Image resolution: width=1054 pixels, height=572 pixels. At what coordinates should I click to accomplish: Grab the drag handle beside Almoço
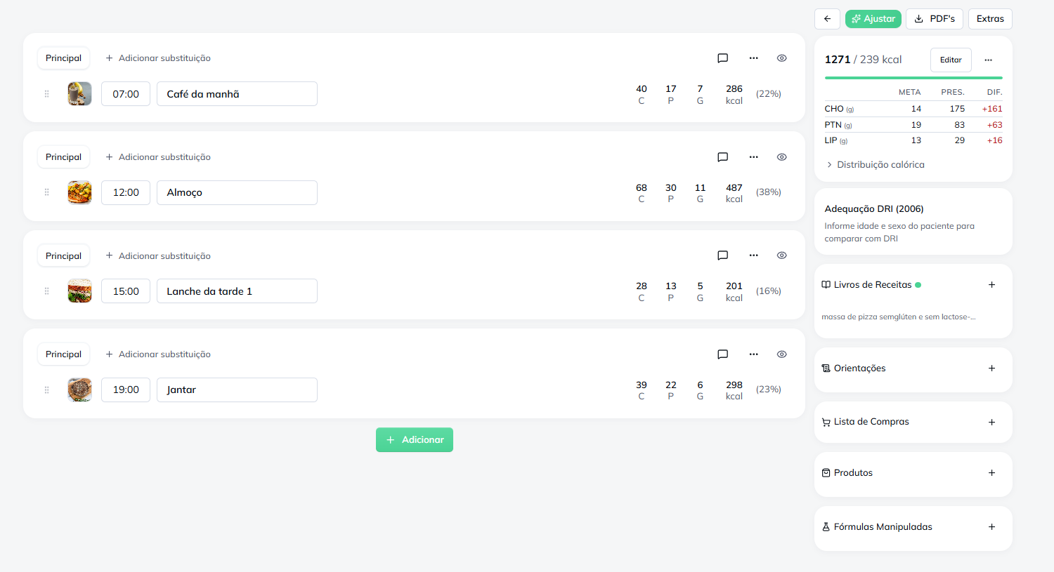coord(47,192)
